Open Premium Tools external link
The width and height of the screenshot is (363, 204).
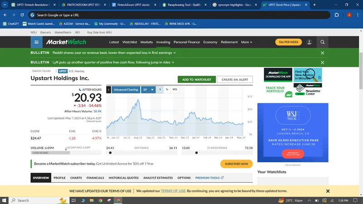coord(209,178)
